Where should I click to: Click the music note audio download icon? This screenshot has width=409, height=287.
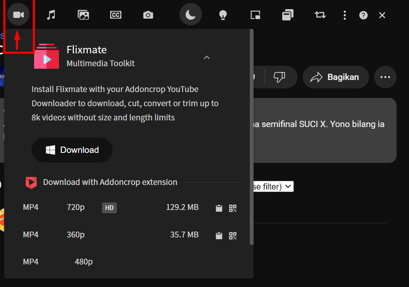(51, 15)
